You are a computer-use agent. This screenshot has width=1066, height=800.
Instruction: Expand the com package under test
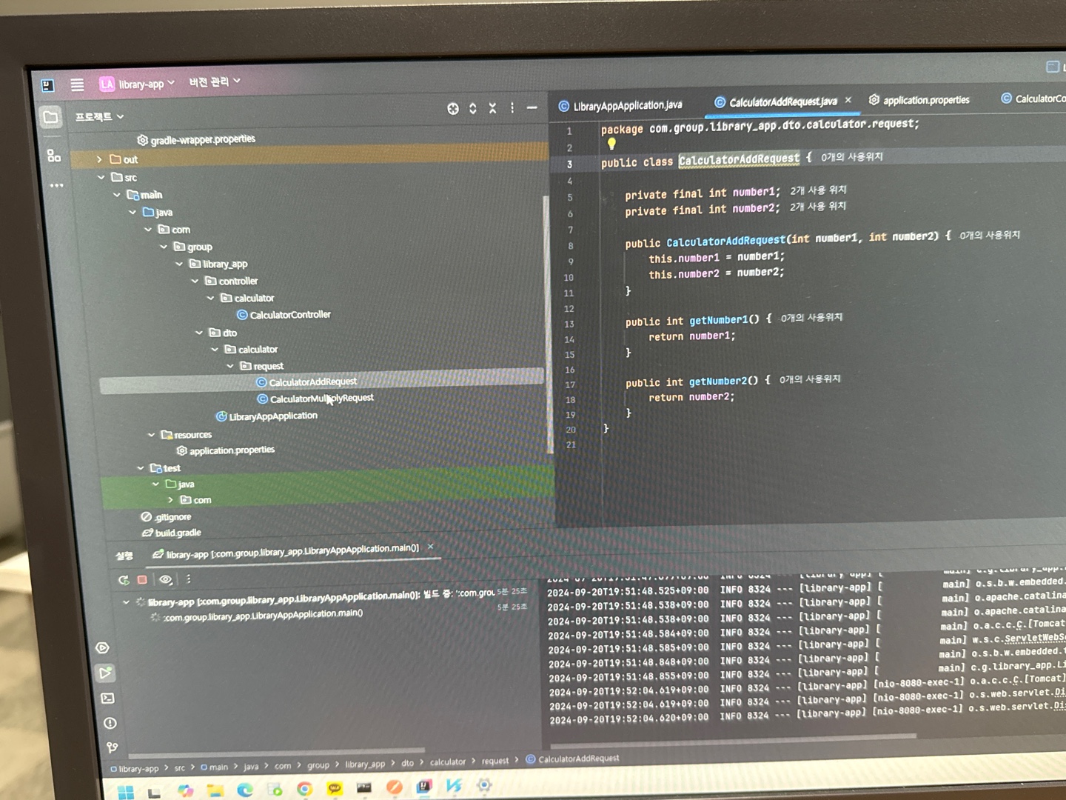pyautogui.click(x=170, y=501)
